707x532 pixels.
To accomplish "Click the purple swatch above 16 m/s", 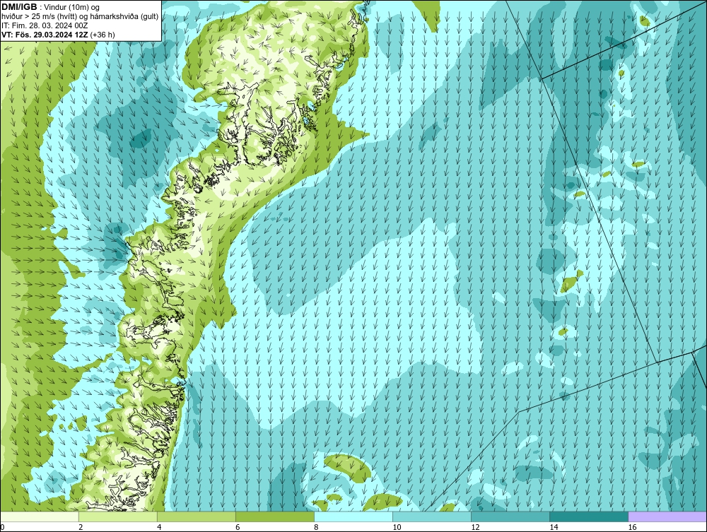I will click(x=667, y=516).
